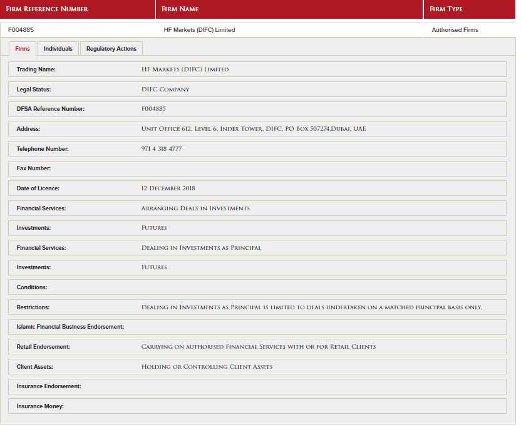The image size is (521, 427).
Task: Click Futures under Dealing in Investments as Principal
Action: (154, 267)
